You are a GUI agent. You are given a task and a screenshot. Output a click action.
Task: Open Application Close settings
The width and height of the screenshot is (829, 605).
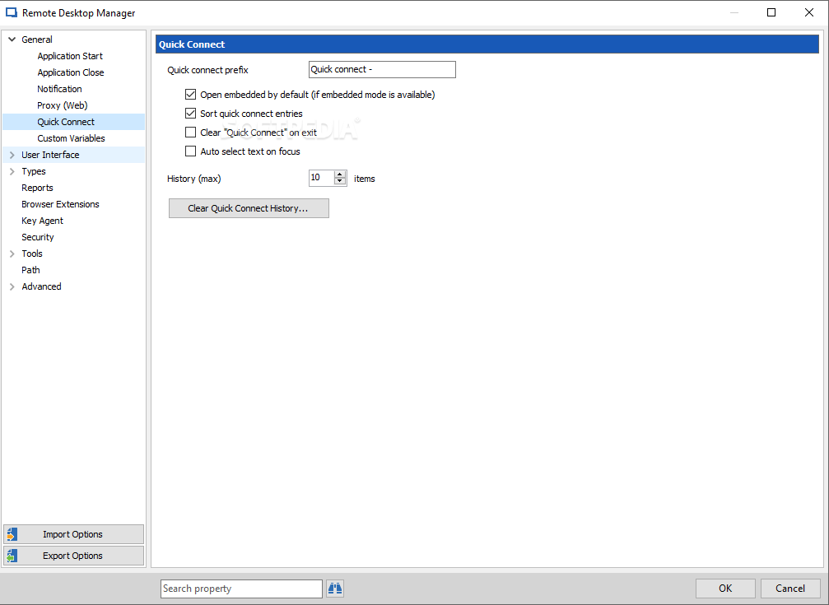click(x=70, y=72)
